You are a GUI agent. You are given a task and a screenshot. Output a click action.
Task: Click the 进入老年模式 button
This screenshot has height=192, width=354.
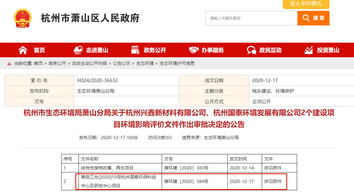306,4
